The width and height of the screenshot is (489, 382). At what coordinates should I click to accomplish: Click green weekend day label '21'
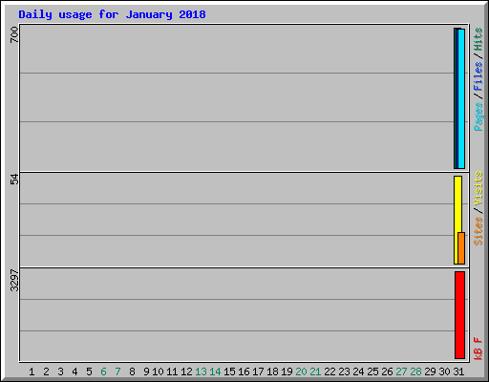[315, 371]
